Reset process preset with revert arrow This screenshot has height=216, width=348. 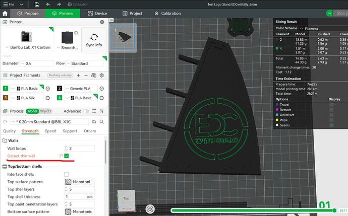coord(5,122)
